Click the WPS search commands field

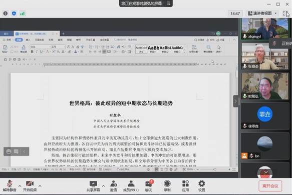tap(126, 40)
